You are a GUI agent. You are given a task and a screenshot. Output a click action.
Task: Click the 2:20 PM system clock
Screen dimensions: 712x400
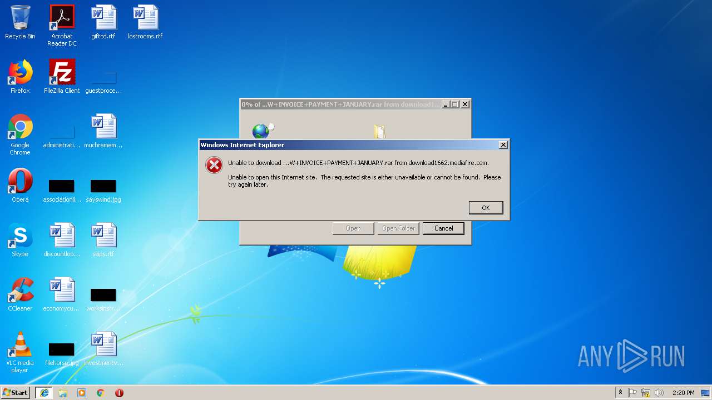pos(683,393)
